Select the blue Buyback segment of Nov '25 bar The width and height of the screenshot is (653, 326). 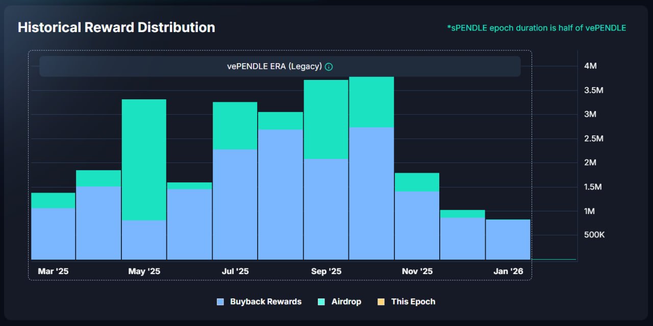tap(417, 225)
